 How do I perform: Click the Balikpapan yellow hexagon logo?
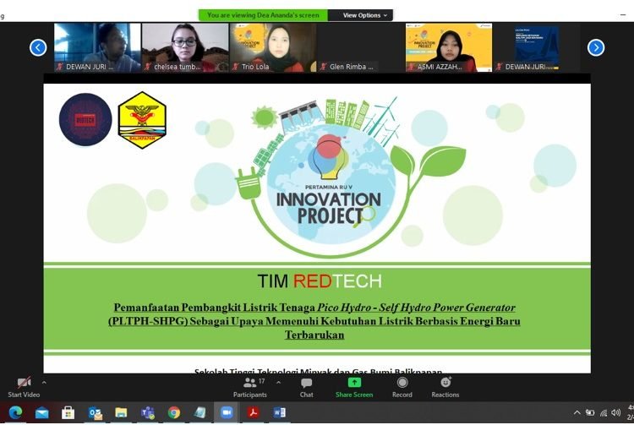click(142, 120)
